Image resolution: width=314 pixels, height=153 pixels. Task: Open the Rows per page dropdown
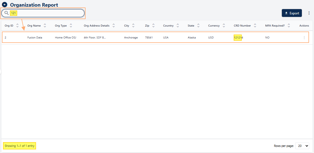(302, 146)
